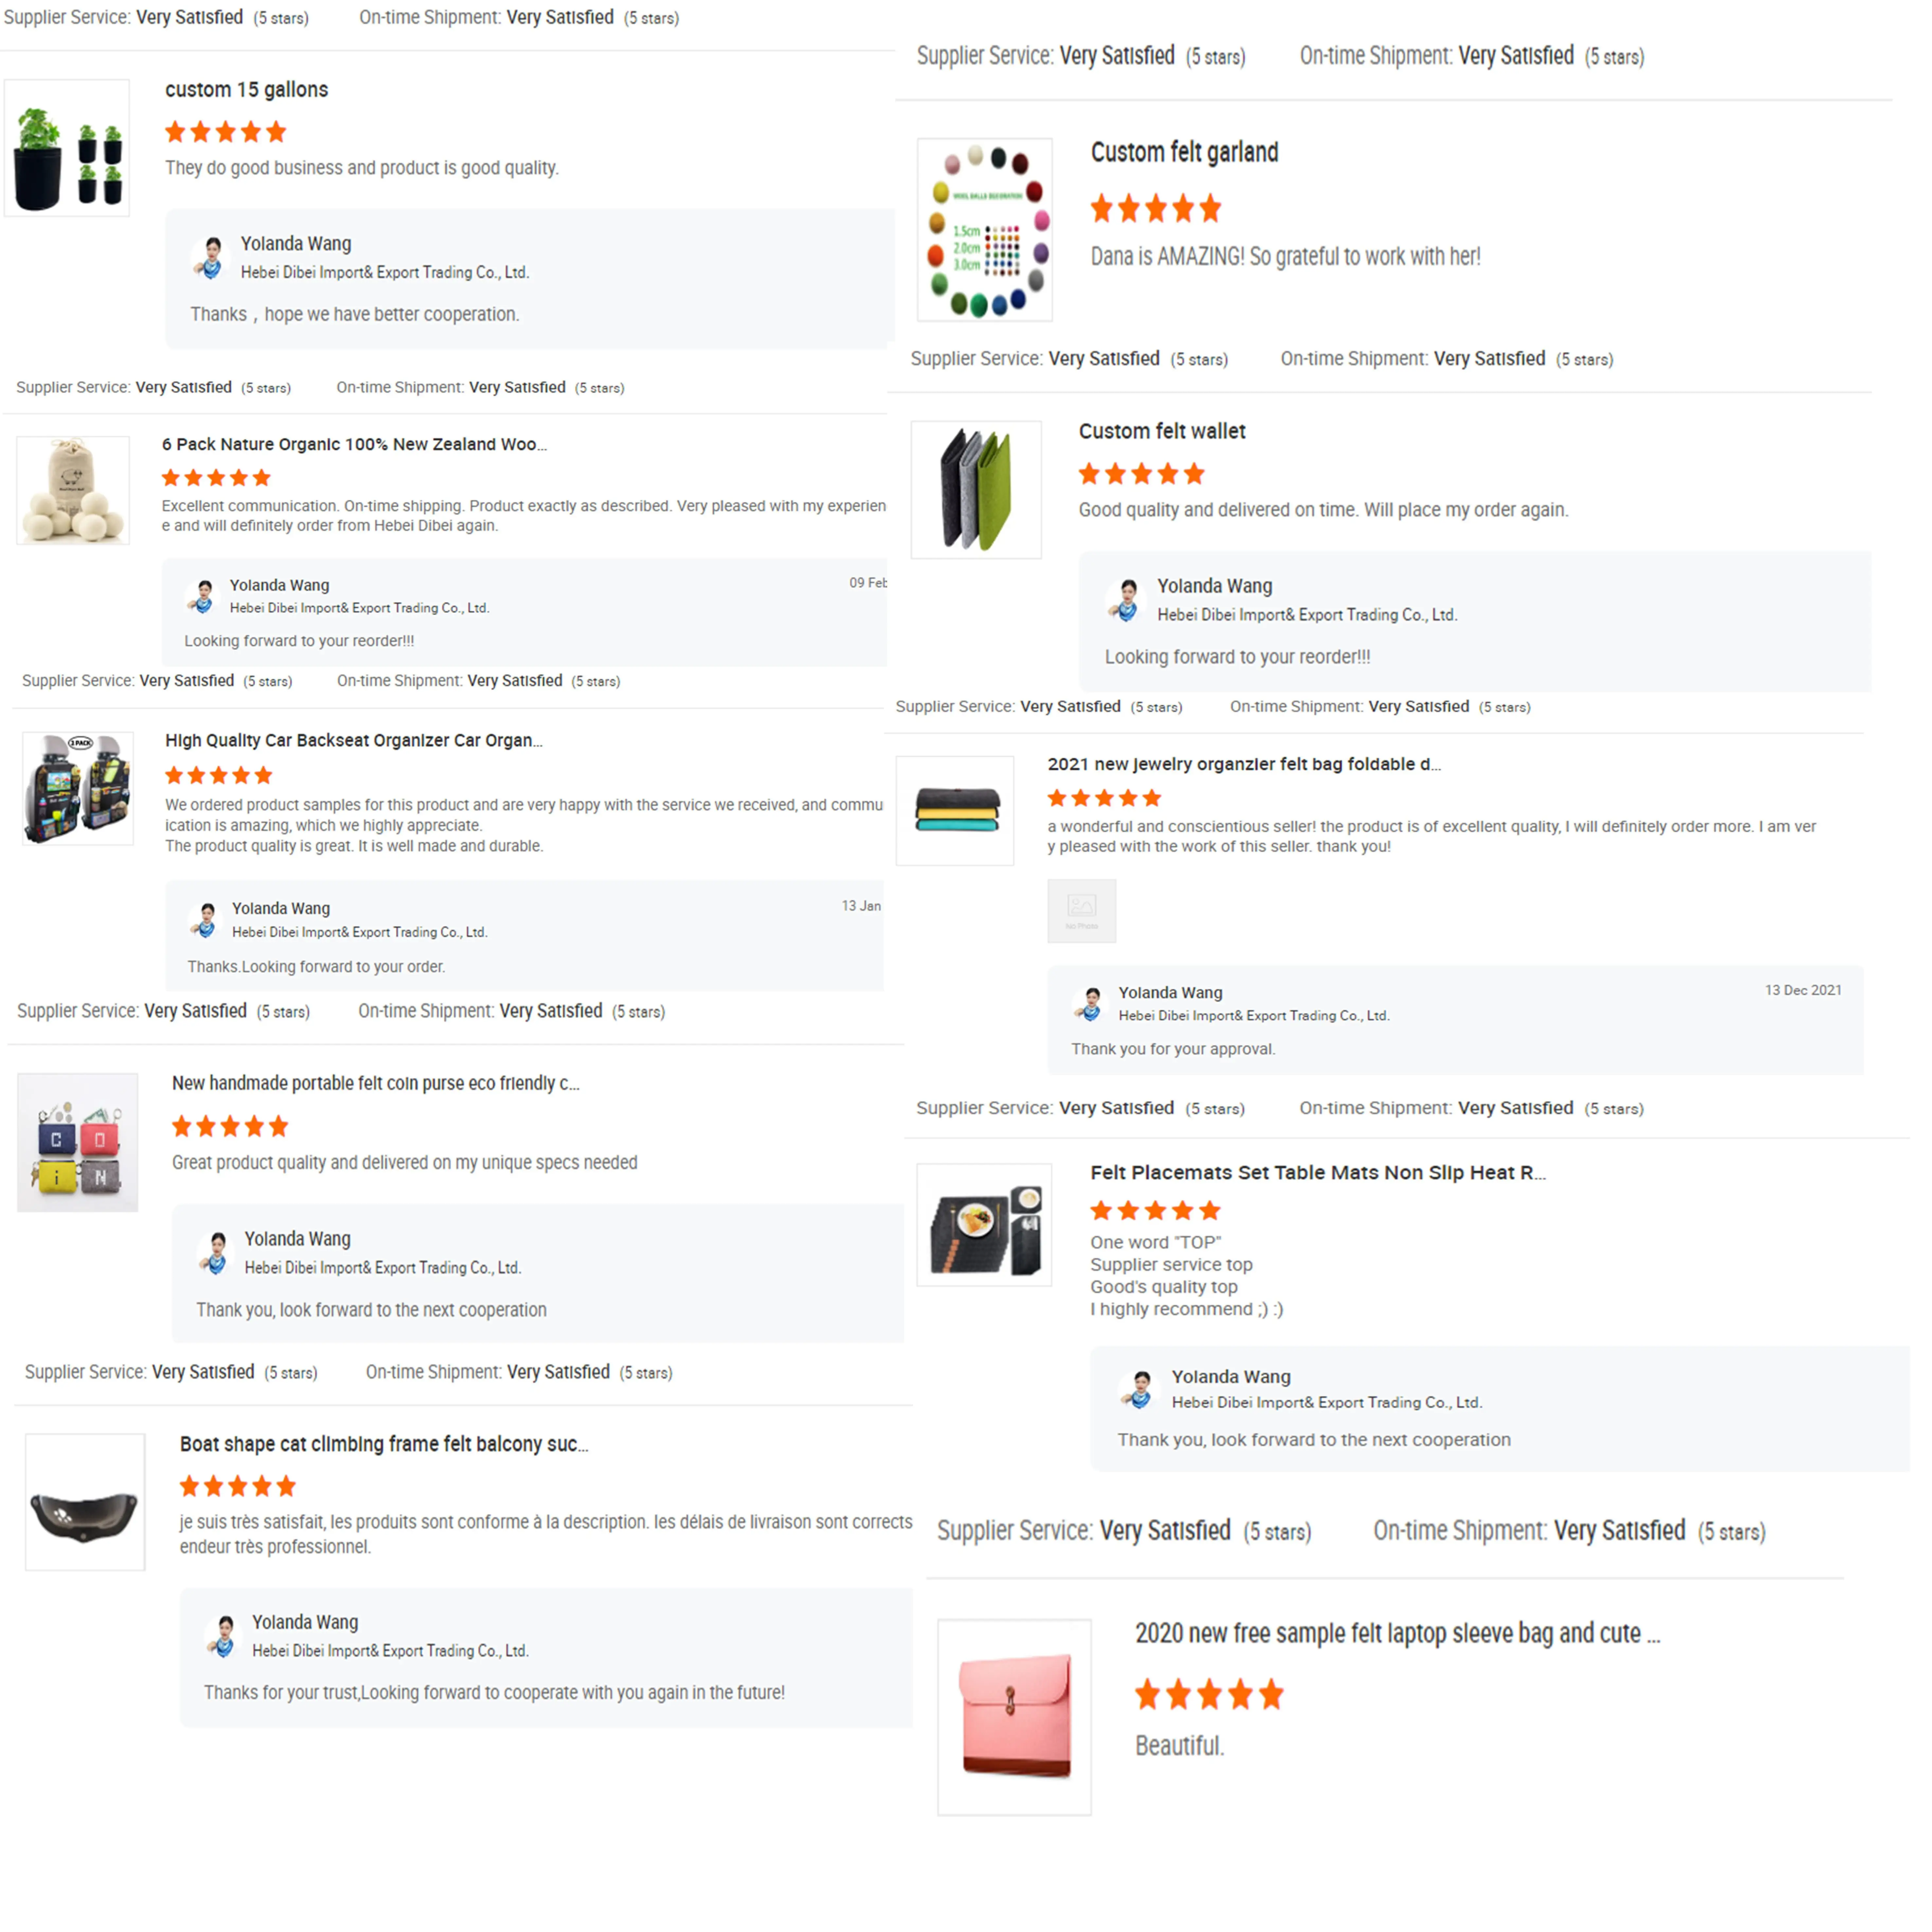Click the star rating under Boat shape cat climbing frame

pos(238,1486)
